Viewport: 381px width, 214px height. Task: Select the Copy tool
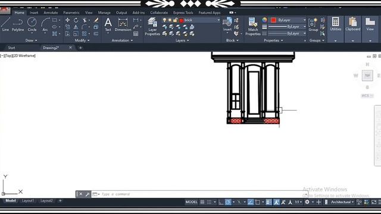point(67,27)
